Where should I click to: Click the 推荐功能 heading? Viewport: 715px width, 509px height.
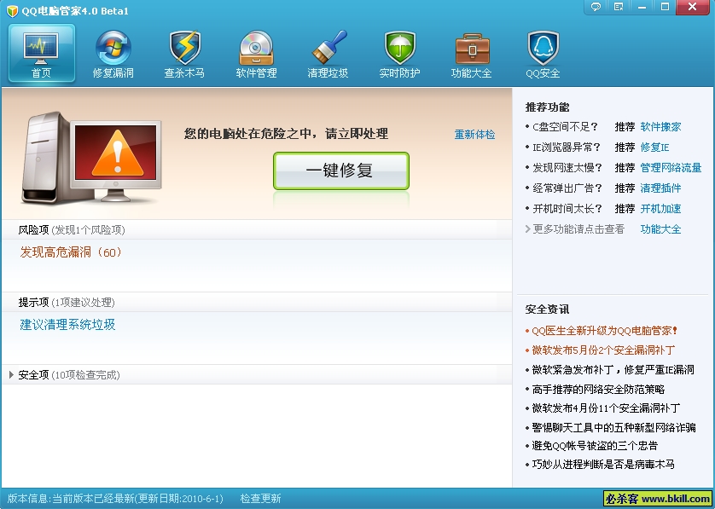pos(547,107)
